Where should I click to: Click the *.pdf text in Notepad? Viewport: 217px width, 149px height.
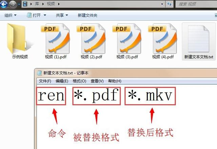pos(96,95)
